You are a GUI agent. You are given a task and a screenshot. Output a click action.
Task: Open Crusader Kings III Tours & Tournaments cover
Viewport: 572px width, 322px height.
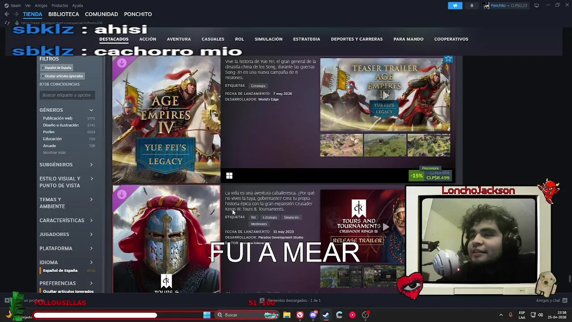point(166,239)
